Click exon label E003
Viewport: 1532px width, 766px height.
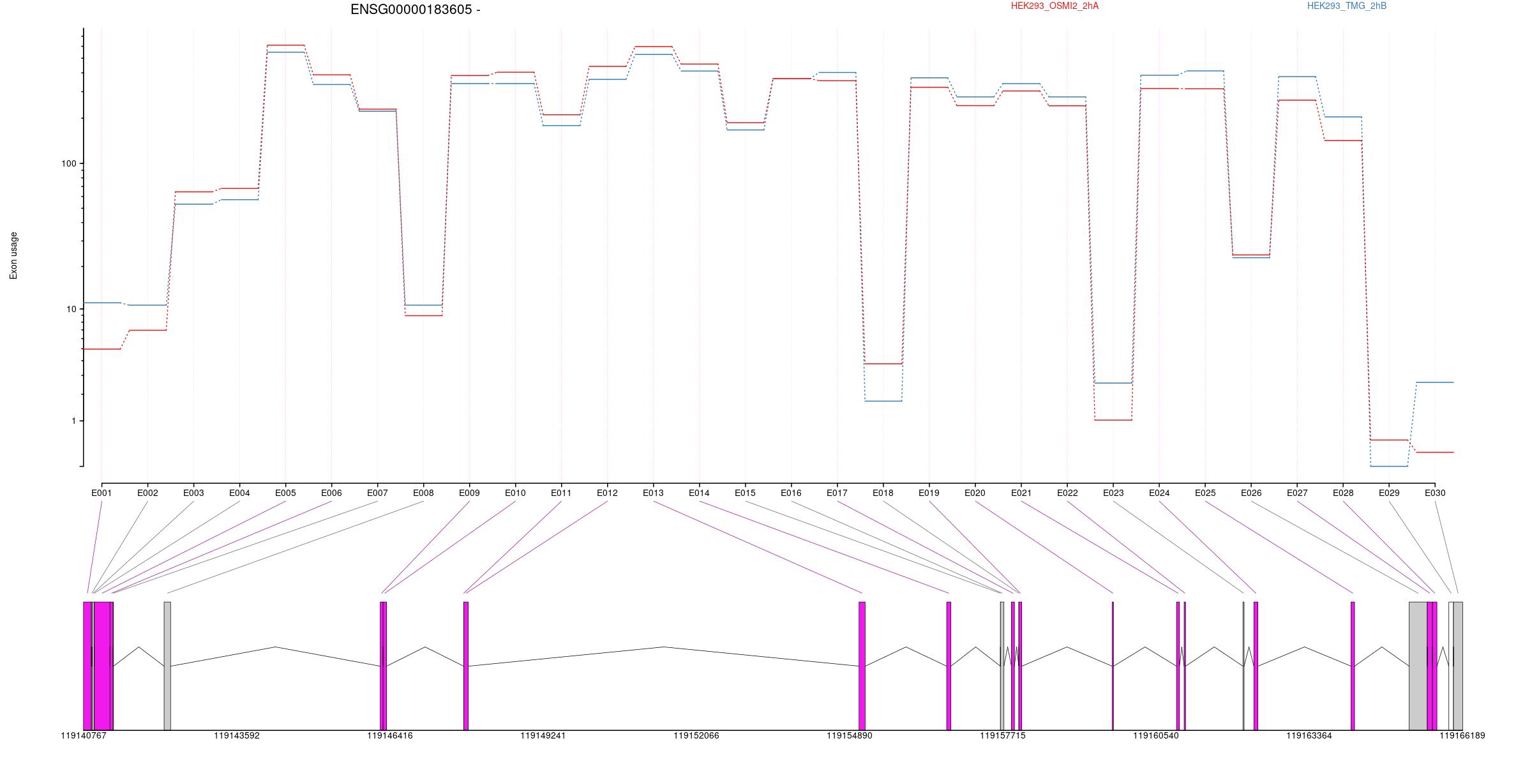[x=193, y=493]
